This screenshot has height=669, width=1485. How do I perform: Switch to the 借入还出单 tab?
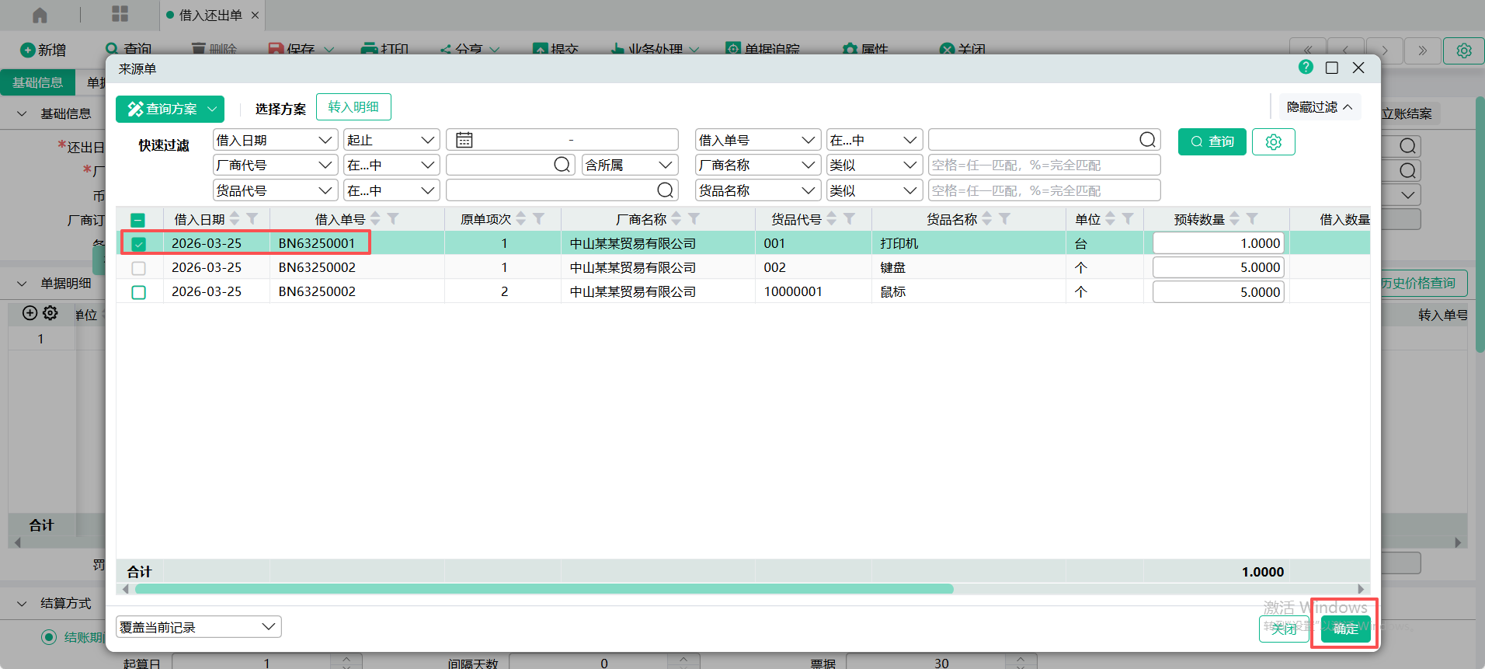[x=210, y=15]
